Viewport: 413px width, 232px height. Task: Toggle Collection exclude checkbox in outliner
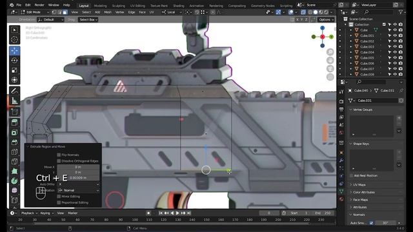(x=384, y=24)
